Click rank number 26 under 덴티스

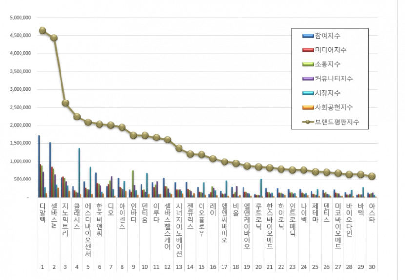tap(327, 267)
